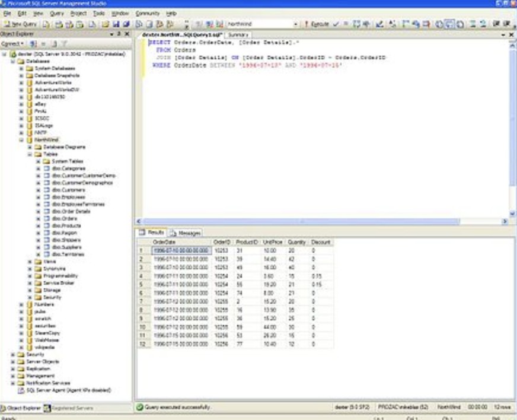Toggle Object Explorer auto-hide pin
517x420 pixels.
click(119, 34)
